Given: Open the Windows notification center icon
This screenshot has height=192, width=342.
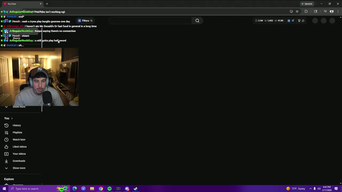Looking at the screenshot, I should pyautogui.click(x=336, y=189).
